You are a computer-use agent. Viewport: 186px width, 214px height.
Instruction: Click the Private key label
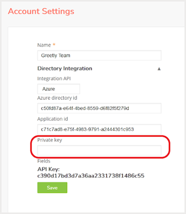coord(50,140)
